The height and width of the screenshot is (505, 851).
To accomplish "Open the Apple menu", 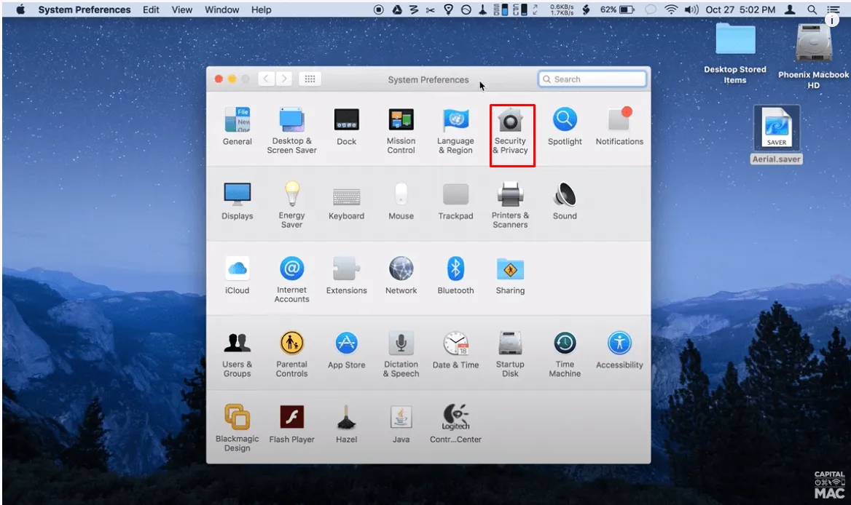I will click(20, 9).
